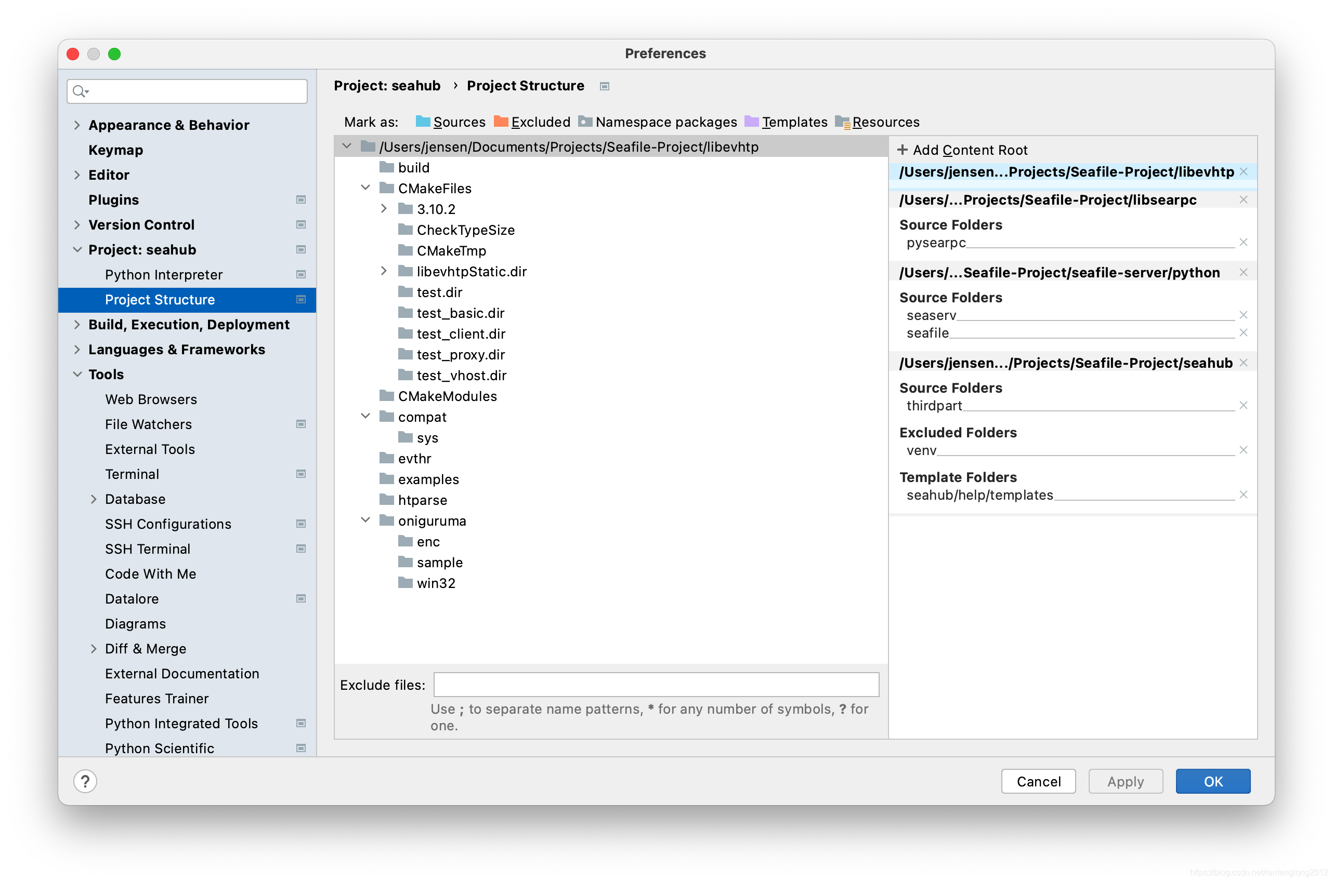1333x882 pixels.
Task: Collapse the CMakeFiles folder
Action: [x=365, y=188]
